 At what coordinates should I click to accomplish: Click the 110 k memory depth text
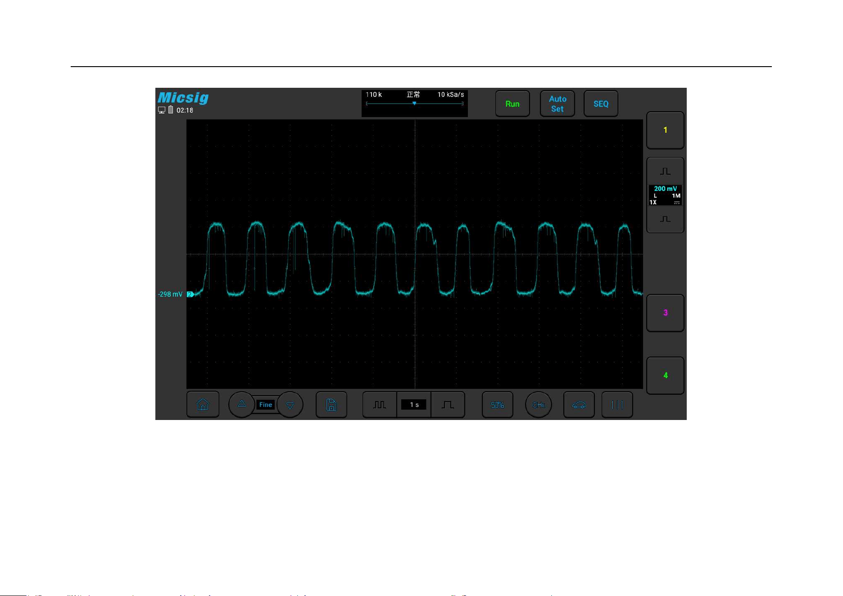point(374,95)
